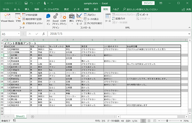Image resolution: width=192 pixels, height=123 pixels.
Task: Select cell with title イベント参加者アンケート
Action: [x=7, y=43]
